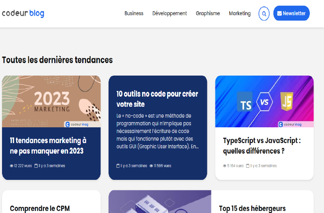The width and height of the screenshot is (324, 213).
Task: Subscribe via the Newsletter button
Action: (x=291, y=13)
